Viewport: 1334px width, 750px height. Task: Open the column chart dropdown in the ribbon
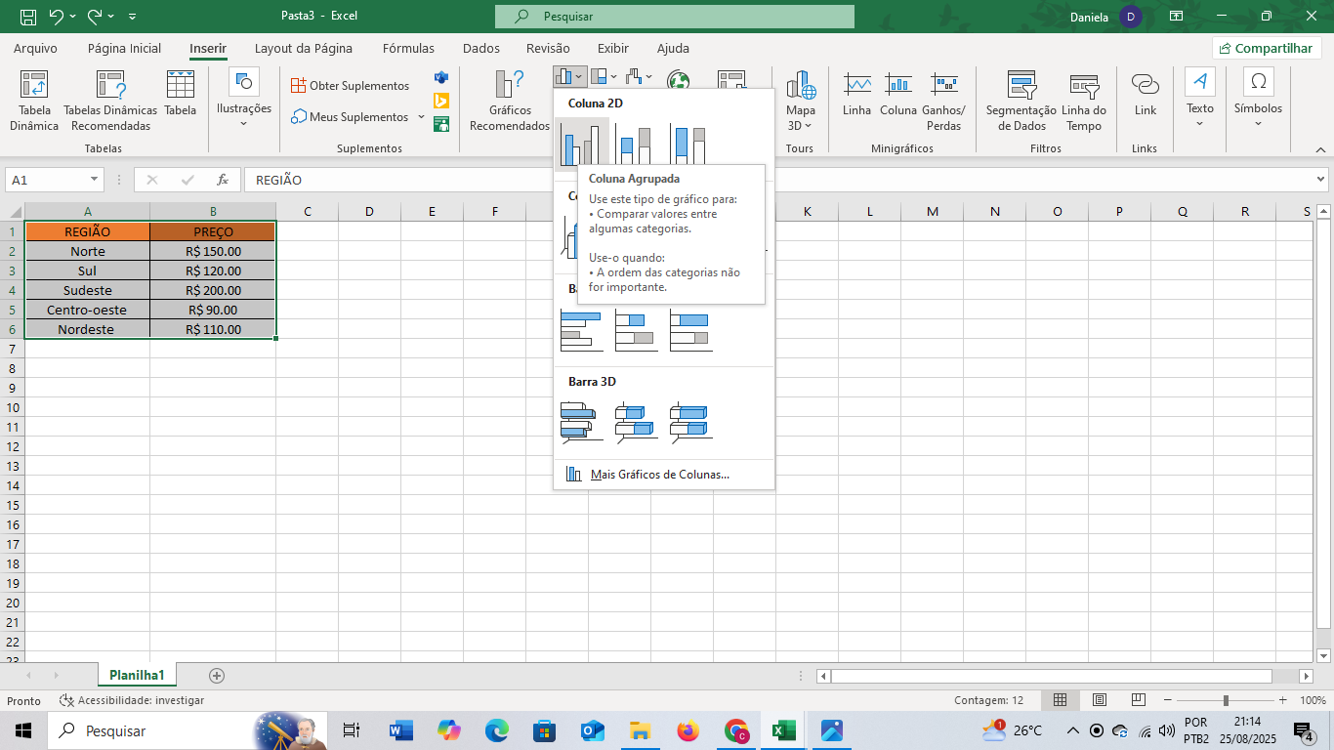(x=569, y=76)
